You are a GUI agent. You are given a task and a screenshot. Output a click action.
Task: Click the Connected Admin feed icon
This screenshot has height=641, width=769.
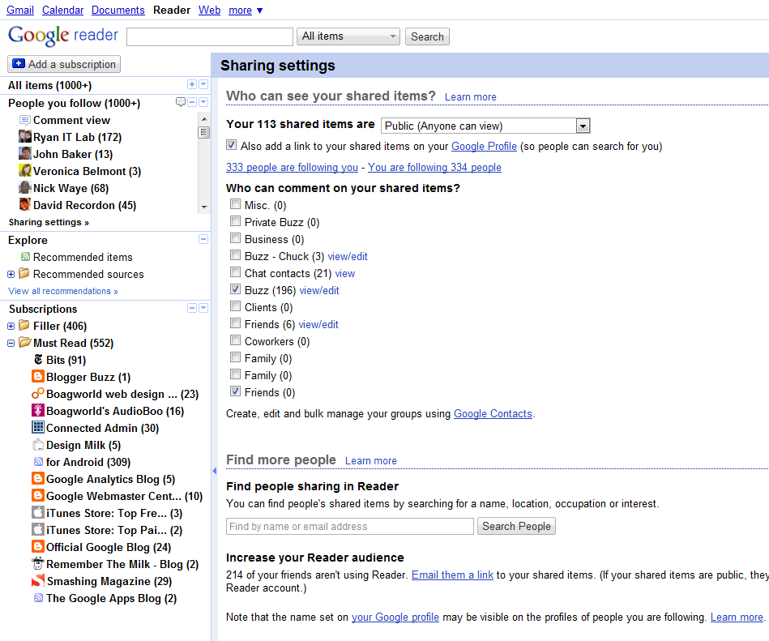[37, 428]
